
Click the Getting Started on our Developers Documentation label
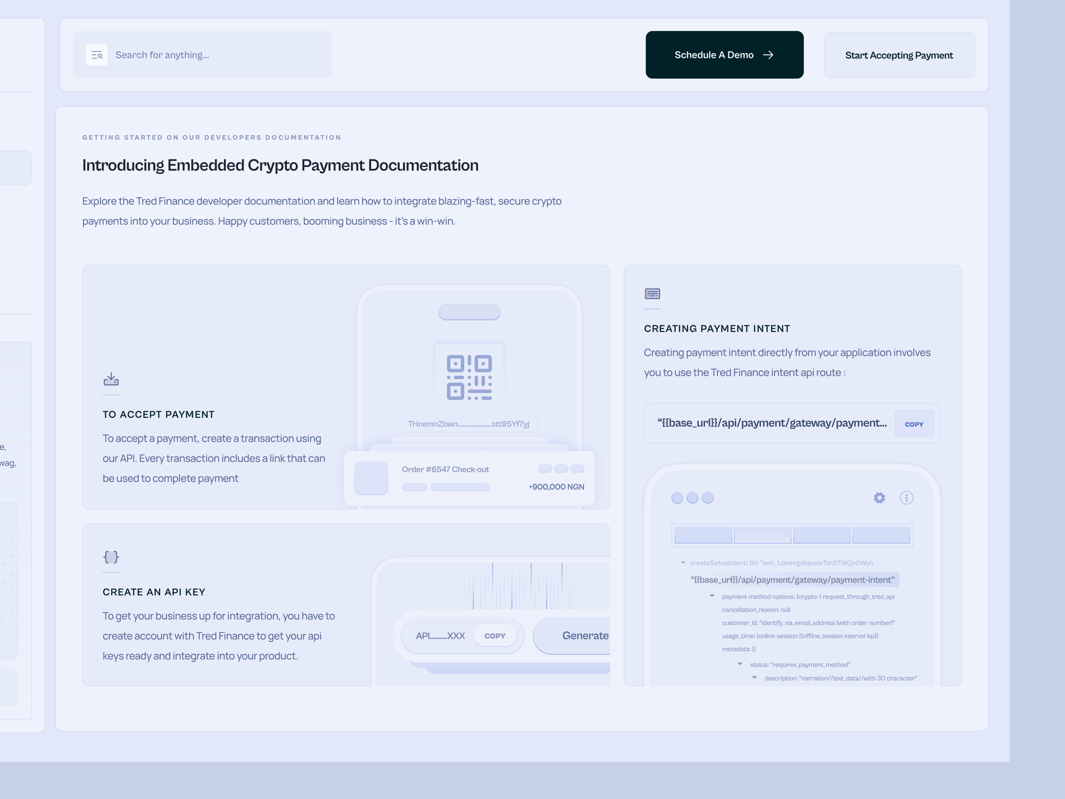point(211,137)
